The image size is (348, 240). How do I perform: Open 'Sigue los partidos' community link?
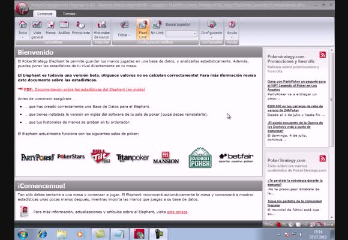click(x=295, y=203)
